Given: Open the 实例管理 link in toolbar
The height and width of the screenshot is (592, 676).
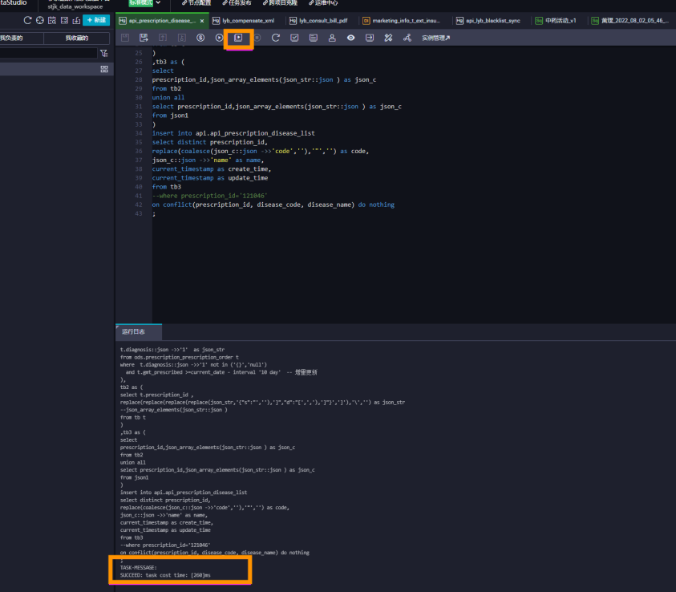Looking at the screenshot, I should 436,38.
